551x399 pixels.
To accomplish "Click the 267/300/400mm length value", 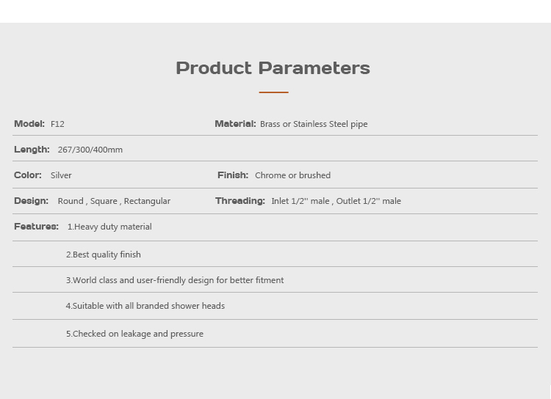I will [x=90, y=150].
